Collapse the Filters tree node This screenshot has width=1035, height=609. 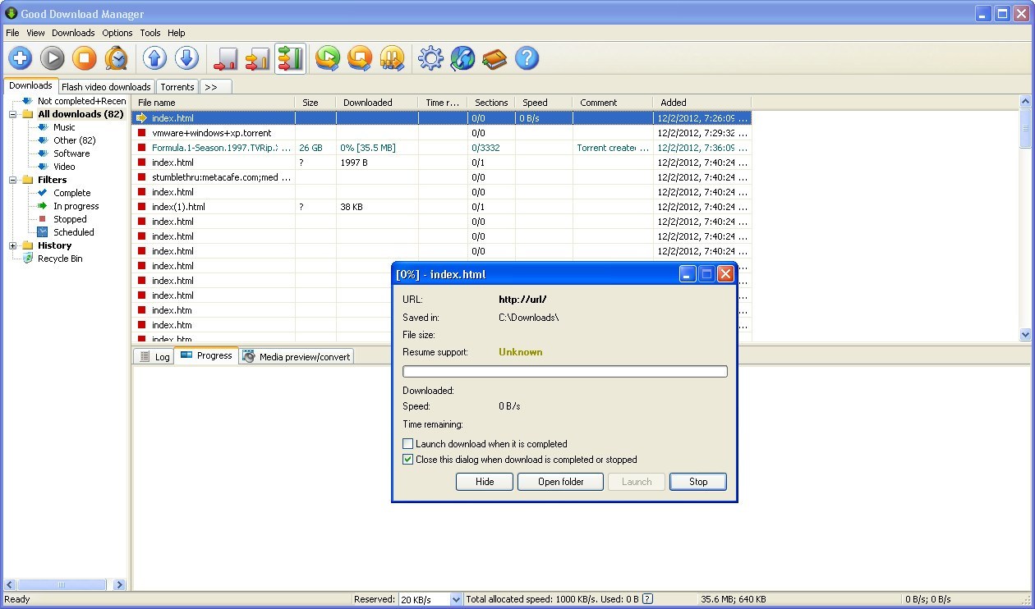pyautogui.click(x=13, y=180)
